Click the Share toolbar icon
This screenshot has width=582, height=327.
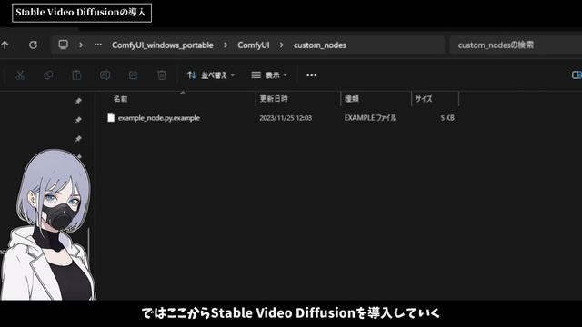tap(134, 75)
